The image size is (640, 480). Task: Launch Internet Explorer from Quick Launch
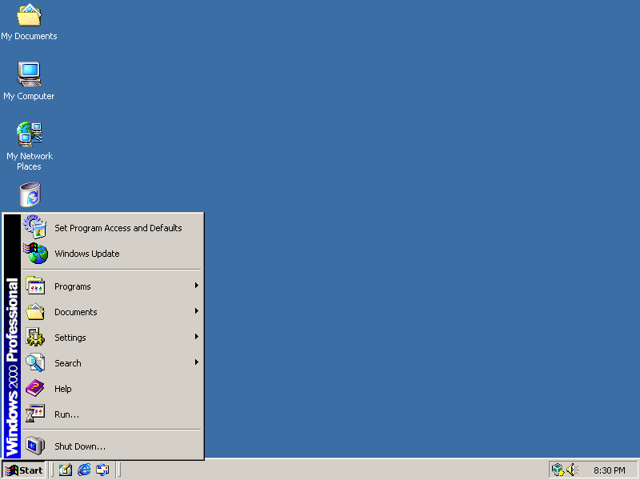83,470
